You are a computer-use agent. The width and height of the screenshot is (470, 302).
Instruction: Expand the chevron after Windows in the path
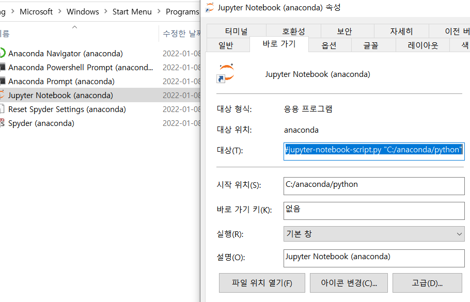(105, 11)
